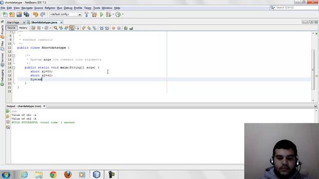Click the Last Edit editor toolbar icon
The image size is (319, 179).
pyautogui.click(x=33, y=28)
